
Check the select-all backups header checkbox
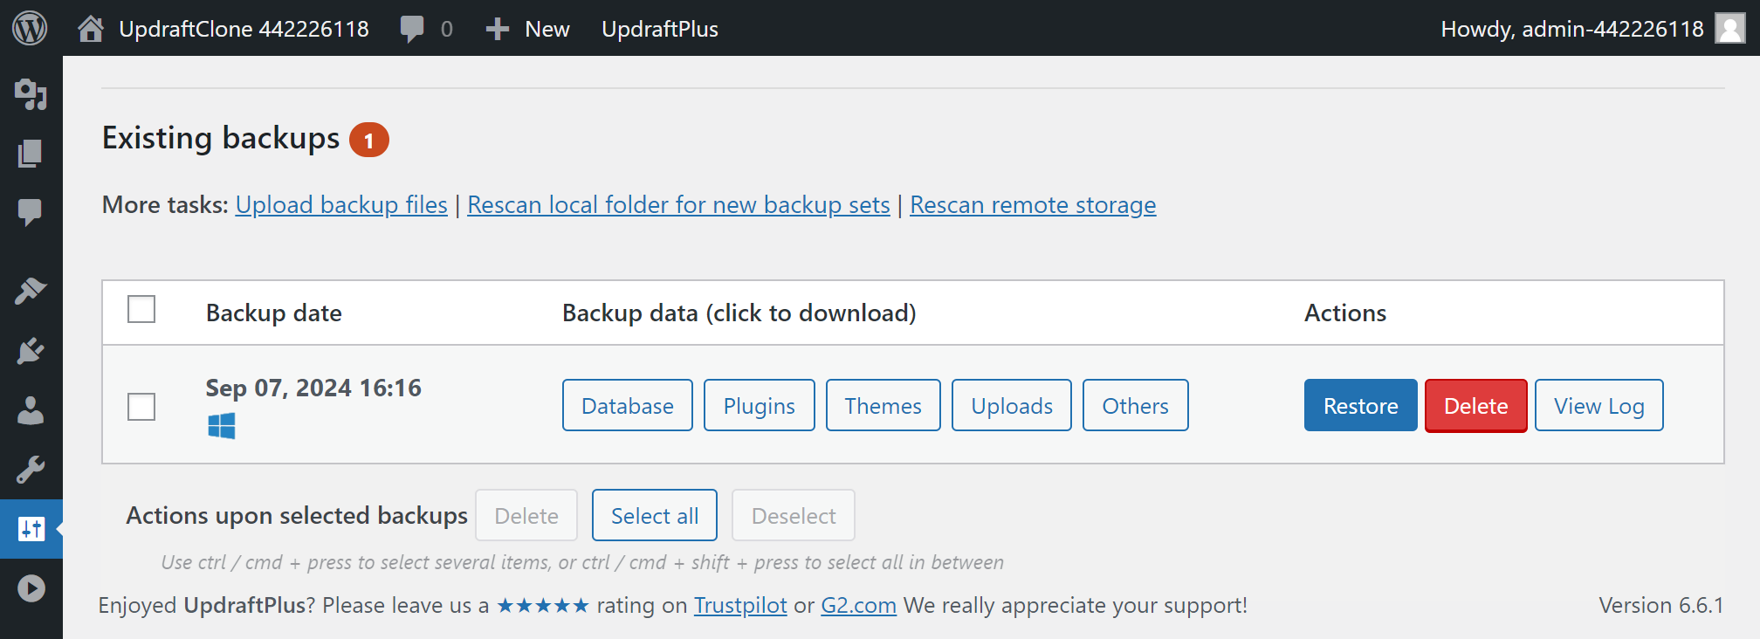(x=141, y=309)
